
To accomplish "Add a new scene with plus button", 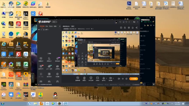I will 60,26.
